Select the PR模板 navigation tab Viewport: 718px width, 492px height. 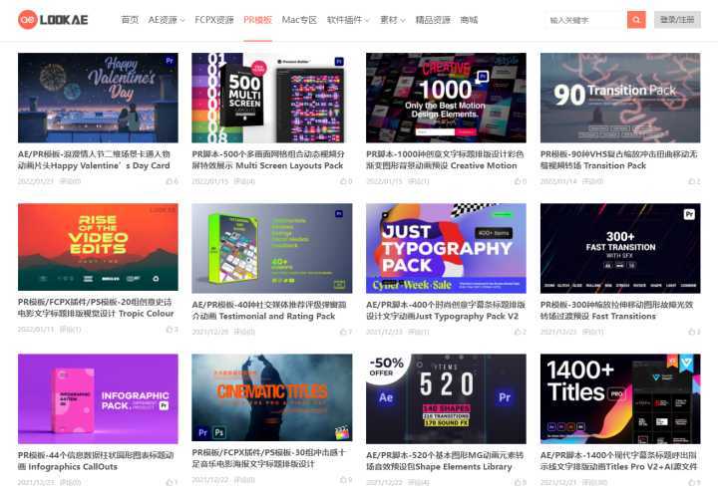[x=258, y=20]
